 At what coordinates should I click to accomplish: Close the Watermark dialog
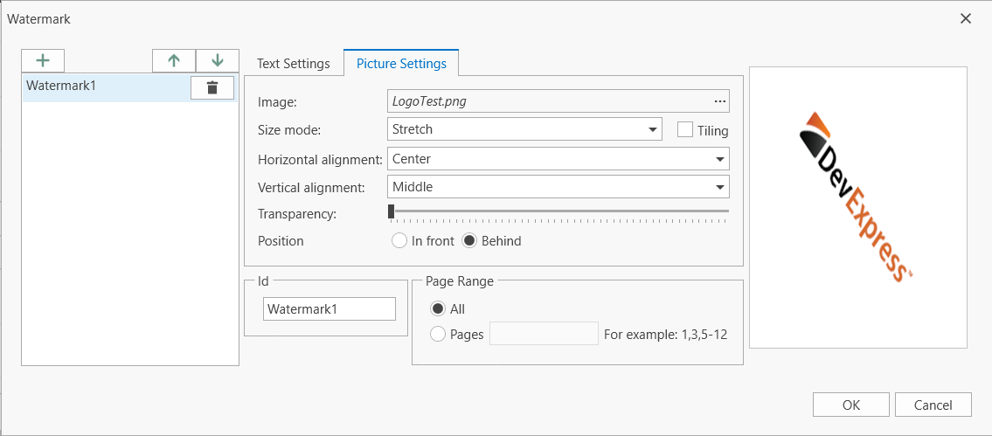[966, 19]
